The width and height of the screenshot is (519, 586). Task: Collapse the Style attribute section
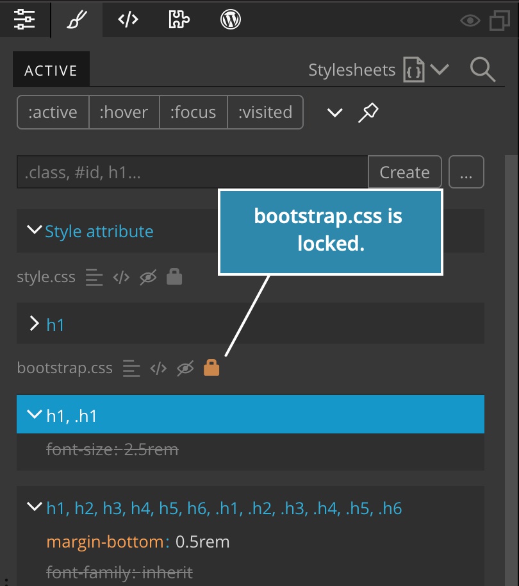(35, 230)
